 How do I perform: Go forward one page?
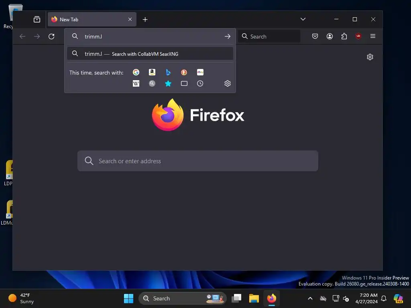(x=37, y=36)
